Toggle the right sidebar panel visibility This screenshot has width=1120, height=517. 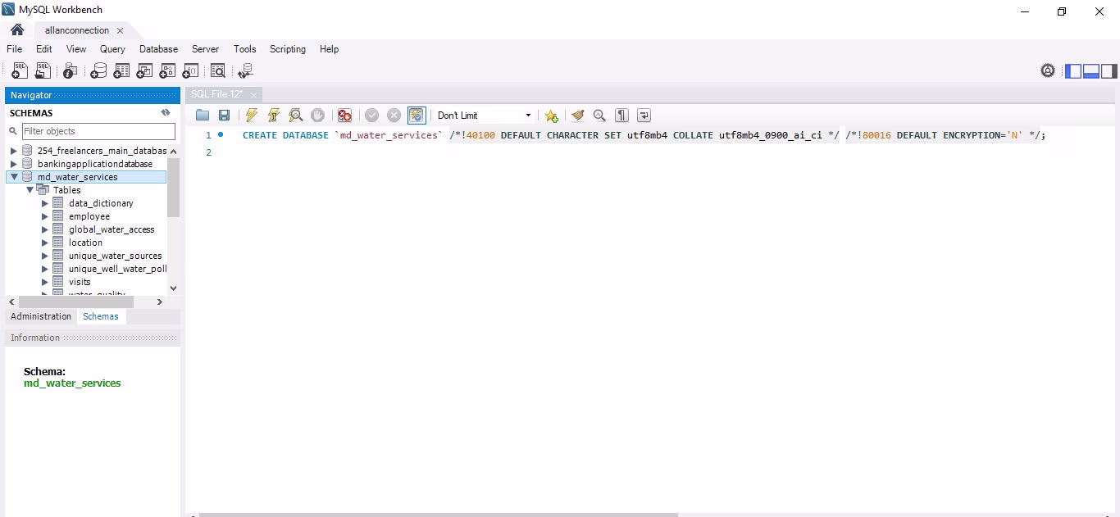[x=1109, y=71]
